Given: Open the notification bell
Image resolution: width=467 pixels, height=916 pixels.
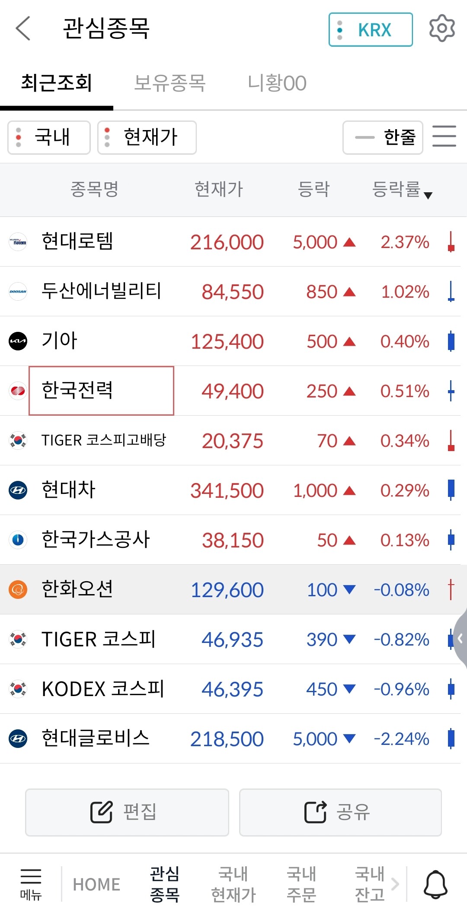Looking at the screenshot, I should pos(435,884).
